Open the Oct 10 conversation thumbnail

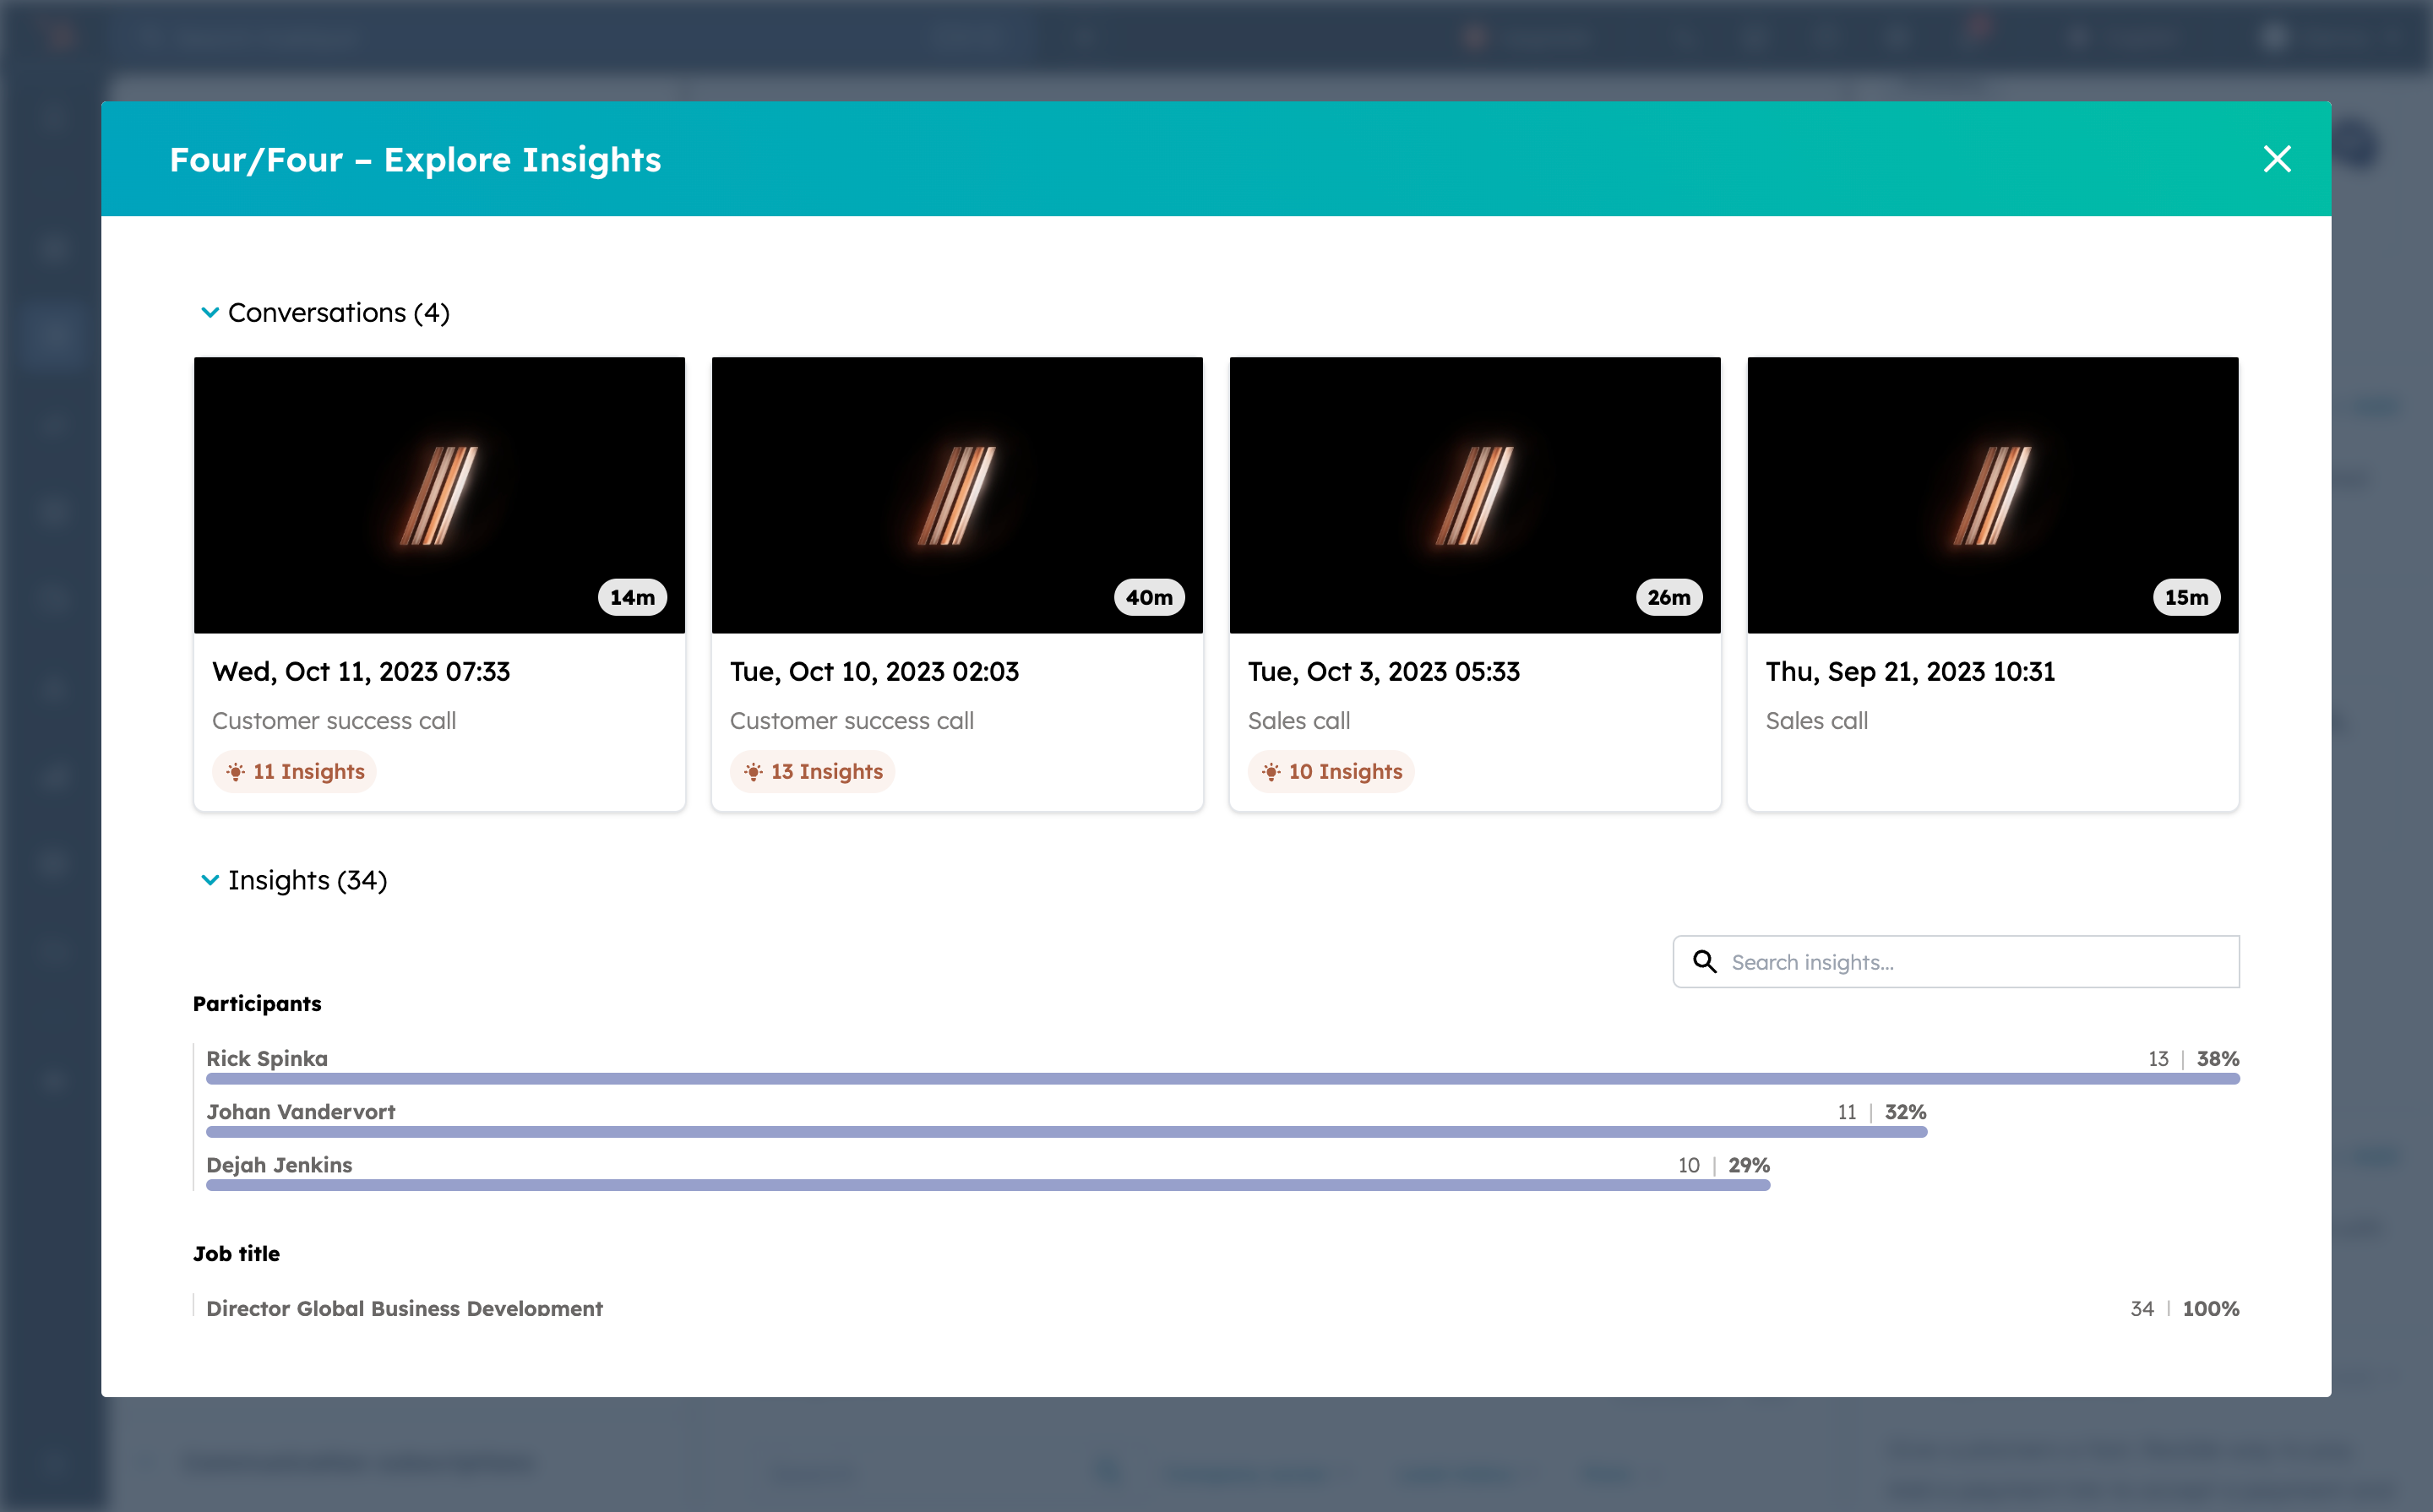pos(956,494)
